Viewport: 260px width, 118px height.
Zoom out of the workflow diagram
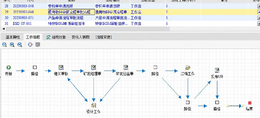click(20, 45)
